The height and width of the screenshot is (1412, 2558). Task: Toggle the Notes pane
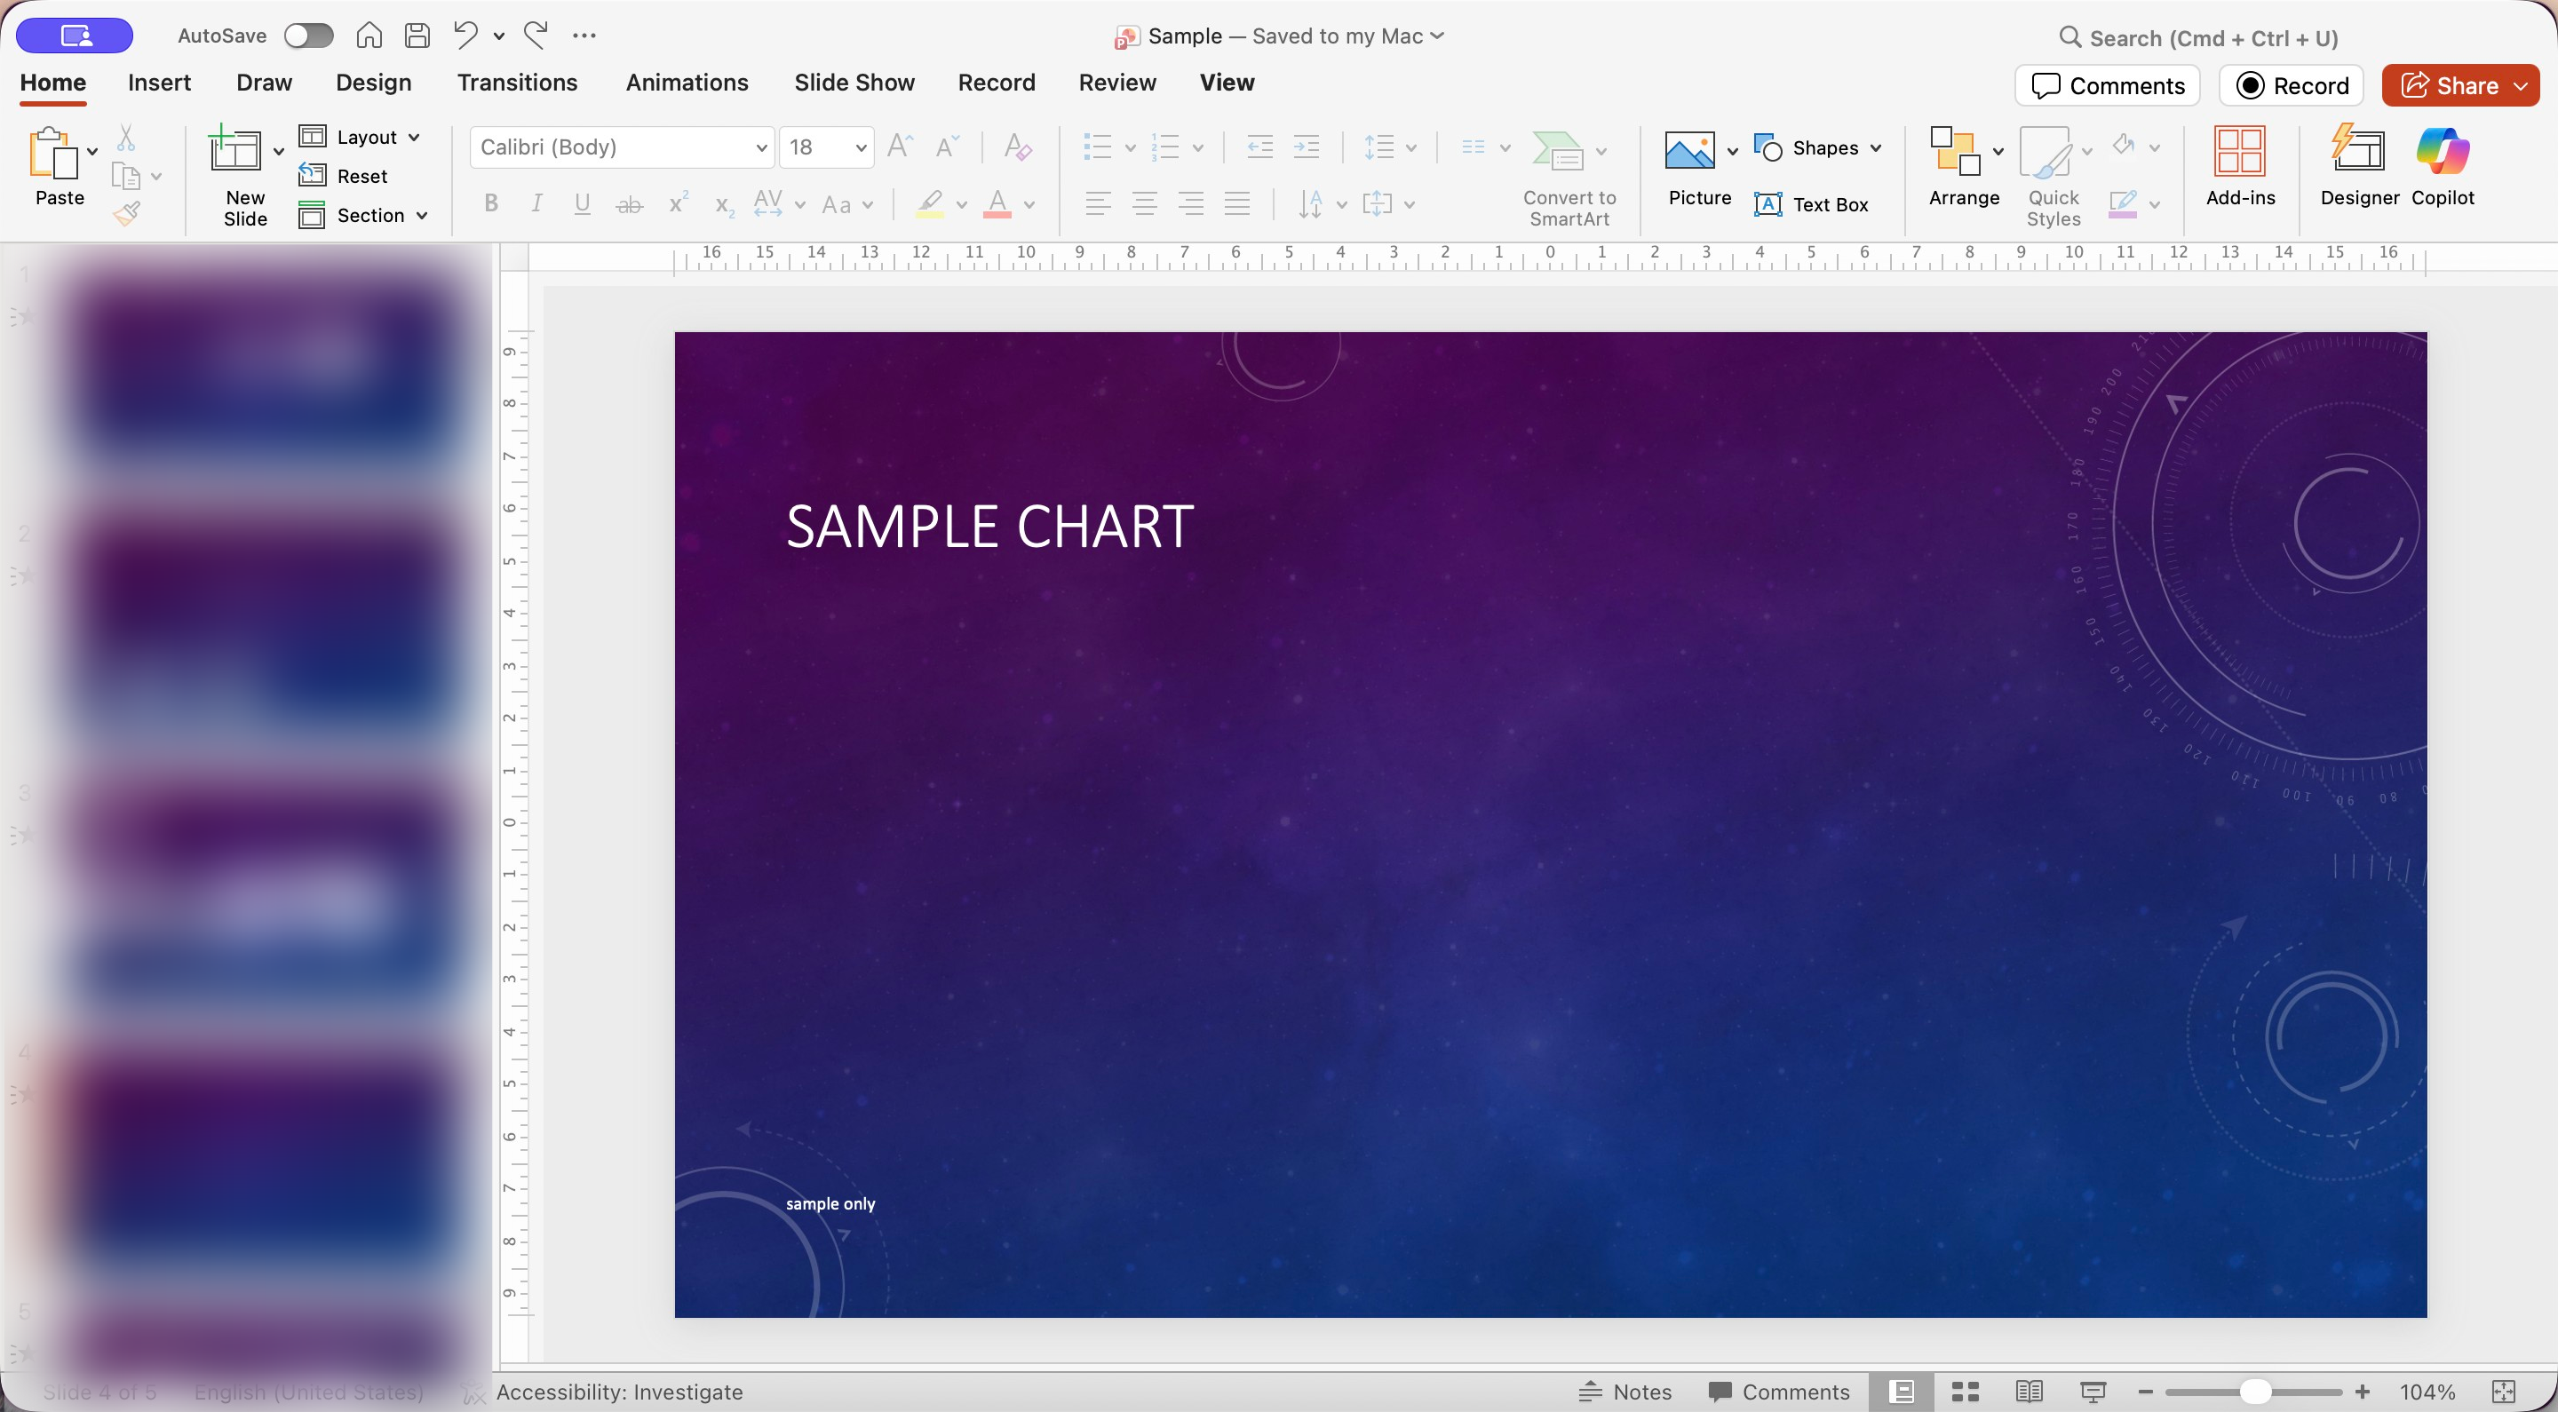pyautogui.click(x=1625, y=1392)
